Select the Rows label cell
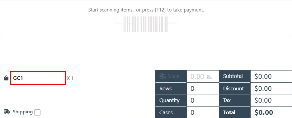This screenshot has height=118, width=292. coord(171,88)
